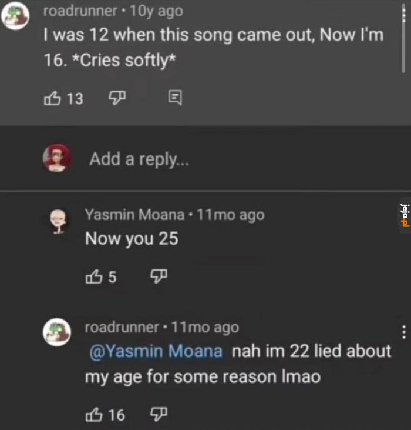The height and width of the screenshot is (430, 411).
Task: Click your red-haired avatar beside reply box
Action: pos(57,158)
